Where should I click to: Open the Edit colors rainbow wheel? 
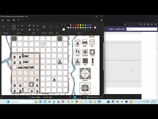95,27
